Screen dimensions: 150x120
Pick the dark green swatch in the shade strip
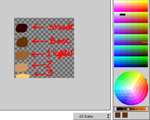124,109
